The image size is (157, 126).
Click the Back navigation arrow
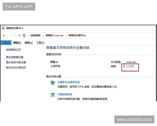pos(4,36)
